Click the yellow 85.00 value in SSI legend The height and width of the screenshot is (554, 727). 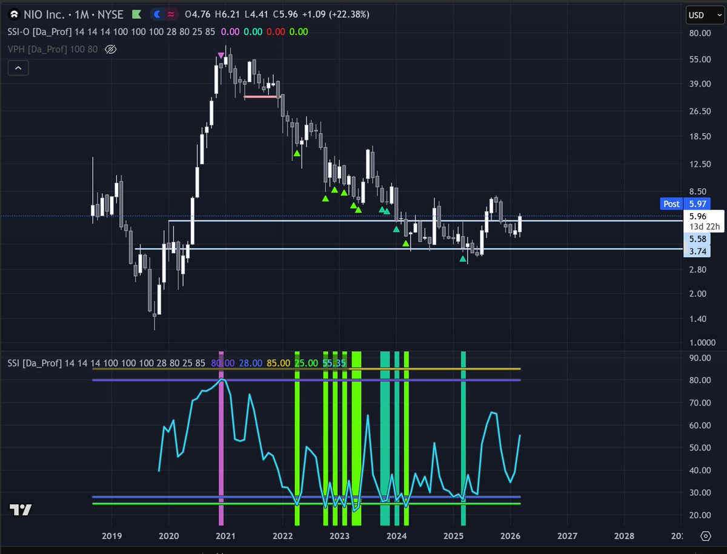click(279, 363)
